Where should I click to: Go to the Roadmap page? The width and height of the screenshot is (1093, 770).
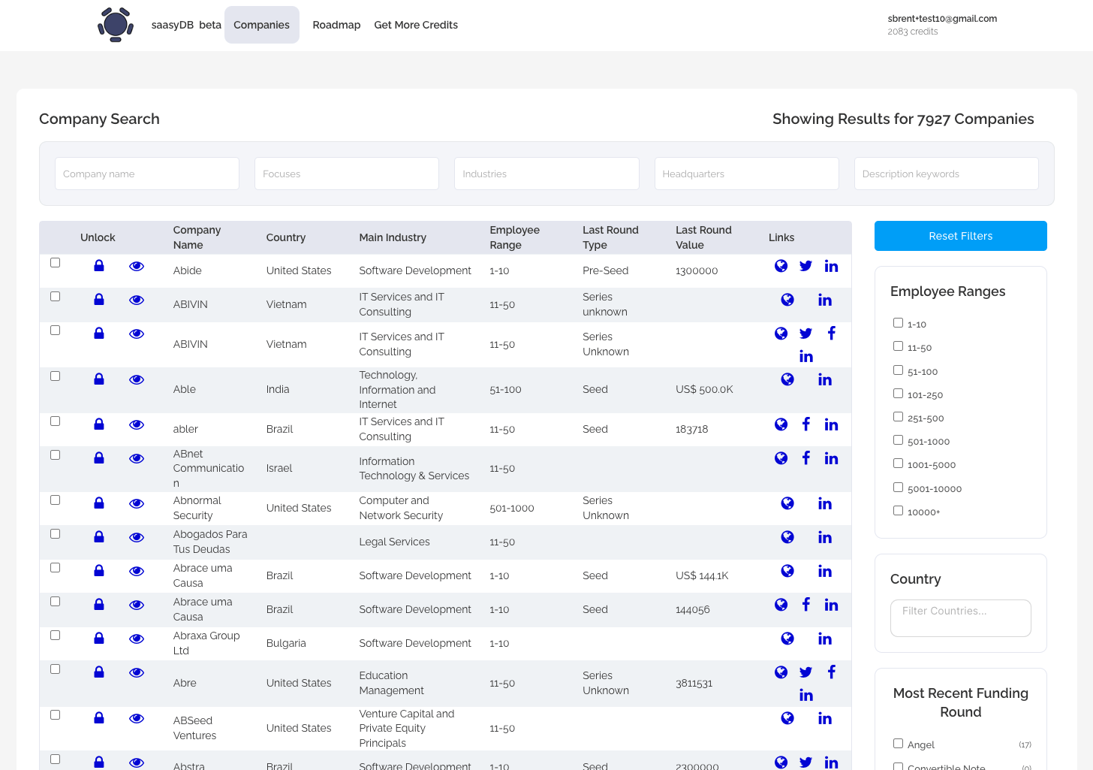click(x=336, y=25)
